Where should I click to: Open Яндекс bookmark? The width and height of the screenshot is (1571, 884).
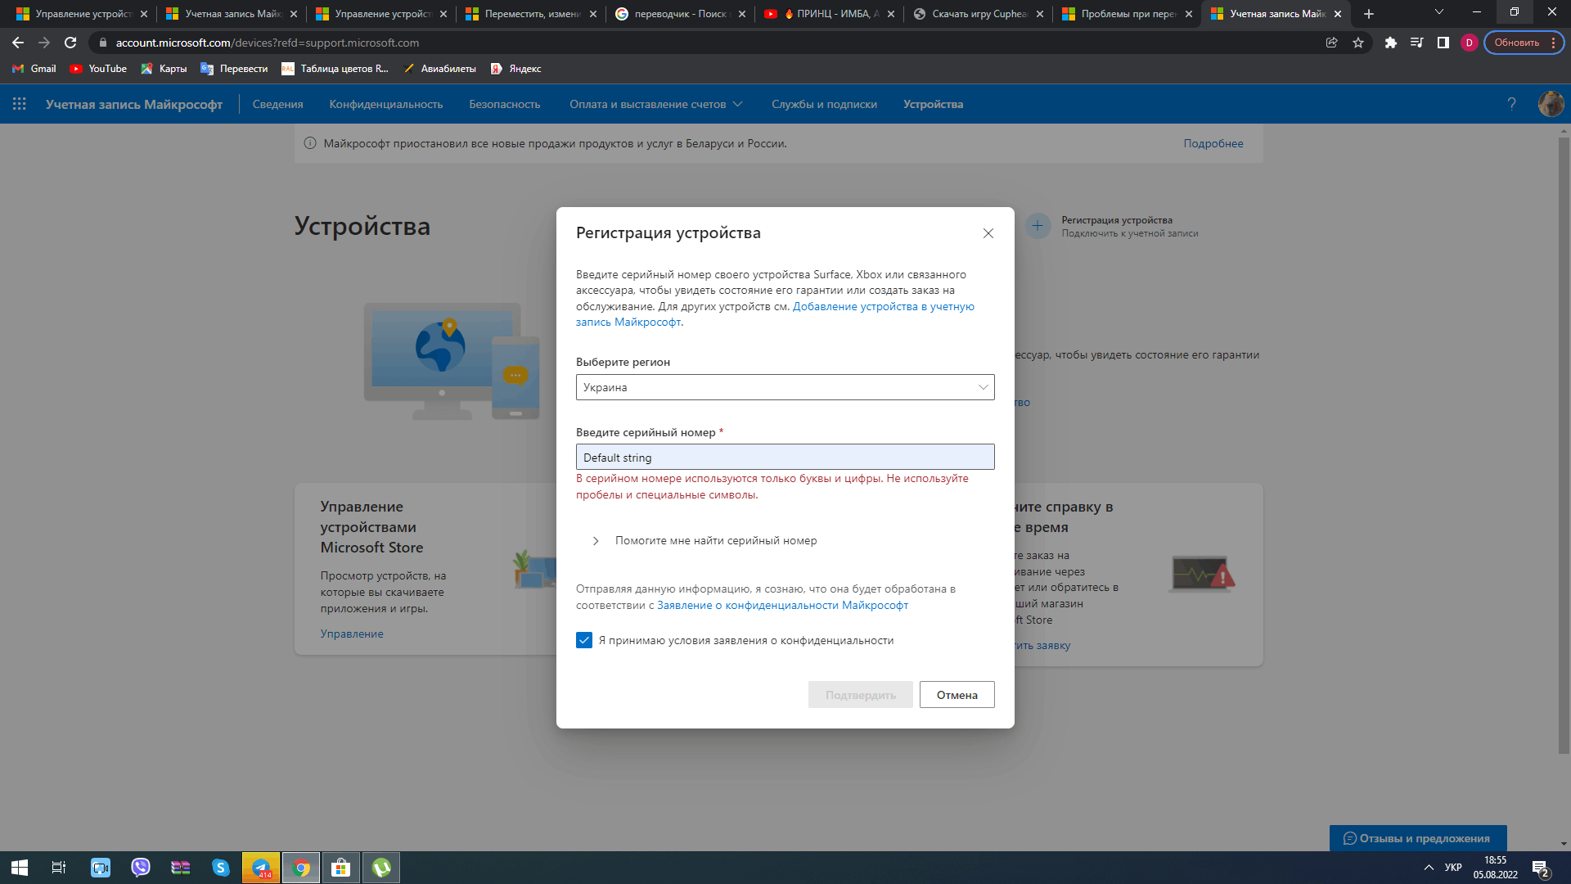coord(515,69)
